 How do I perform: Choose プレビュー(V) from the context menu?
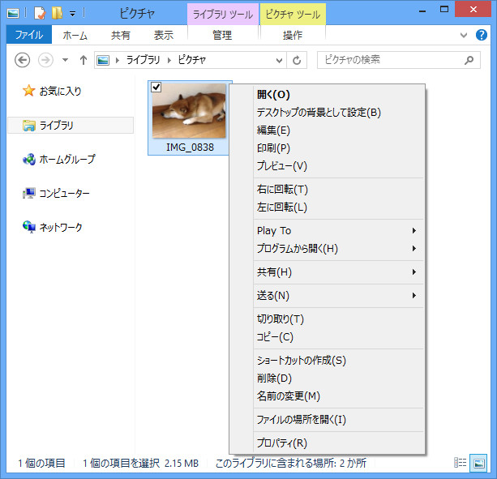[327, 165]
